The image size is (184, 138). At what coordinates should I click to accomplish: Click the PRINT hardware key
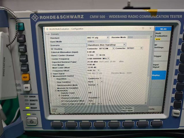[x=24, y=68]
